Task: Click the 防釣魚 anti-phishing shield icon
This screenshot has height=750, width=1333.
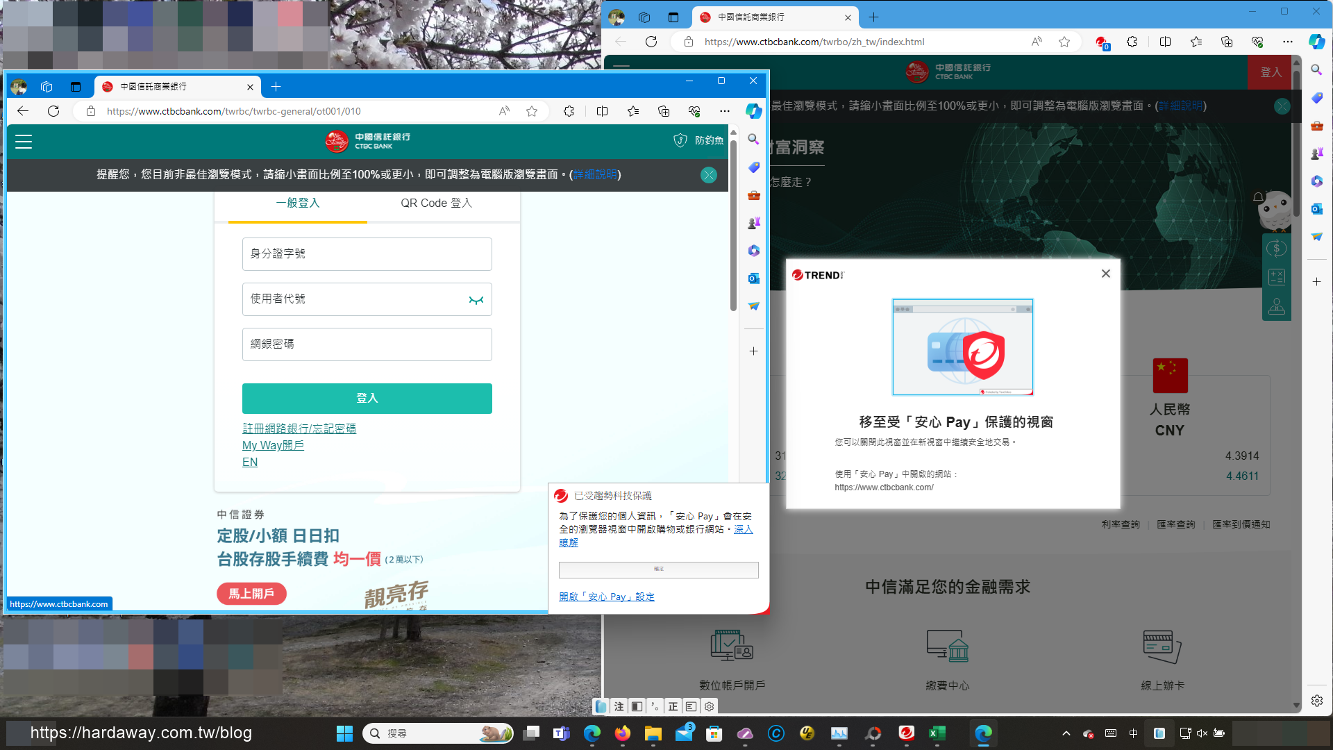Action: click(680, 140)
